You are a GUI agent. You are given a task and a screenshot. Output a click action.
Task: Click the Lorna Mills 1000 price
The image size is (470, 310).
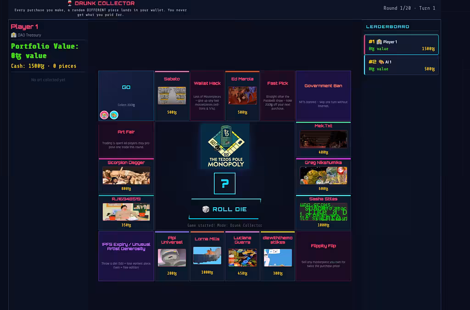207,272
